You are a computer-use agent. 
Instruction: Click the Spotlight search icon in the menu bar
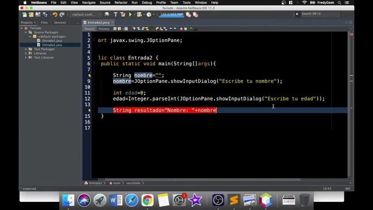(x=339, y=2)
